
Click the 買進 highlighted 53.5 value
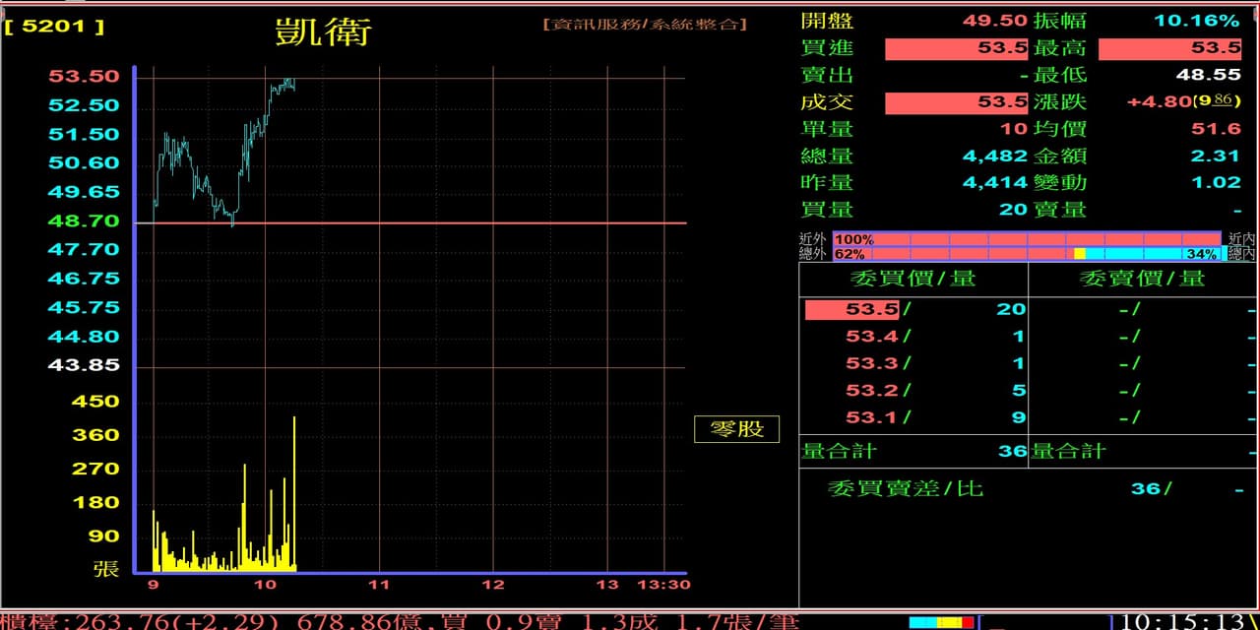point(956,48)
